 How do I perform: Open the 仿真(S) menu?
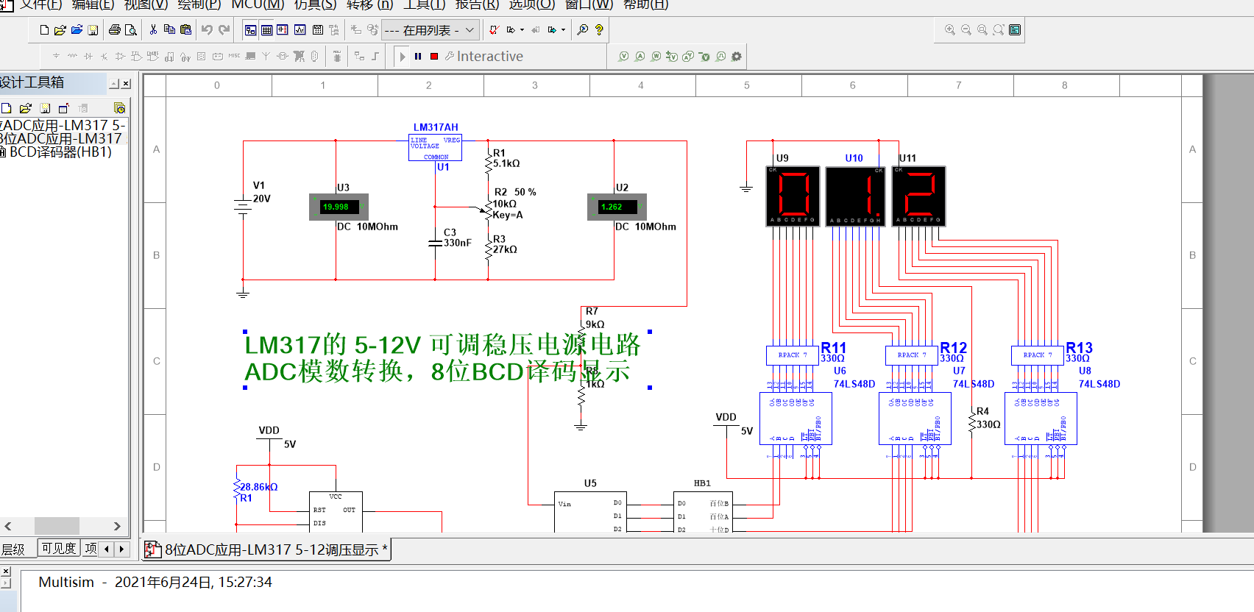[x=315, y=4]
